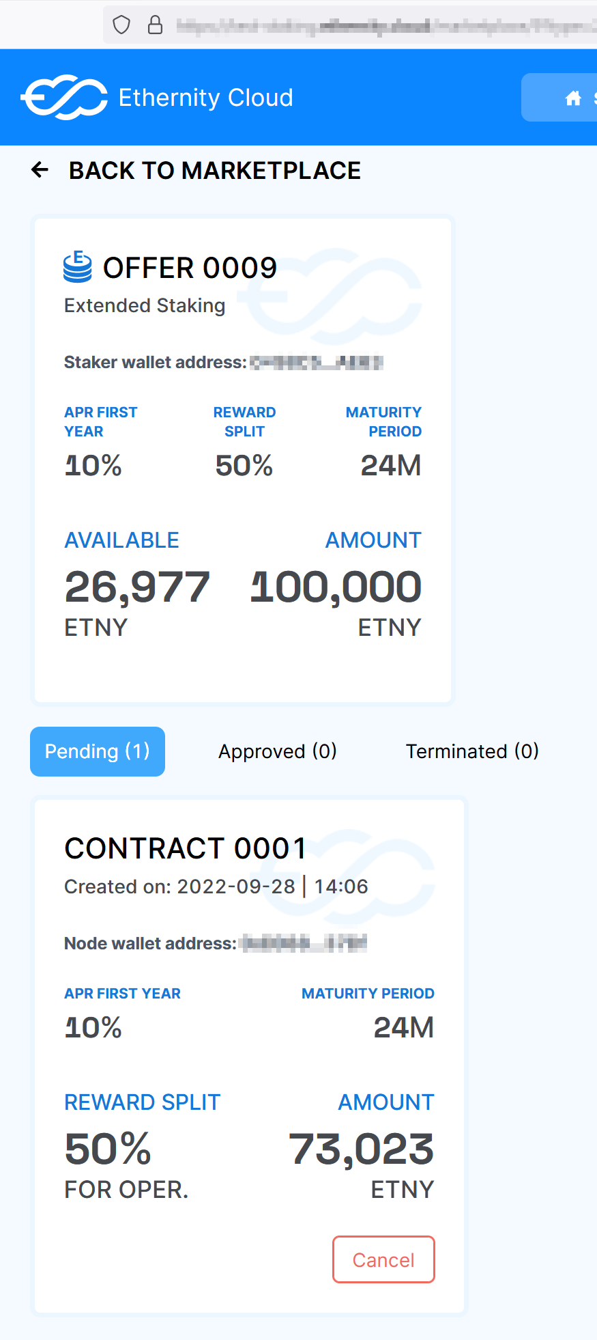Screen dimensions: 597x1340
Task: Click the 100,000 ETNY offer amount
Action: (x=336, y=587)
